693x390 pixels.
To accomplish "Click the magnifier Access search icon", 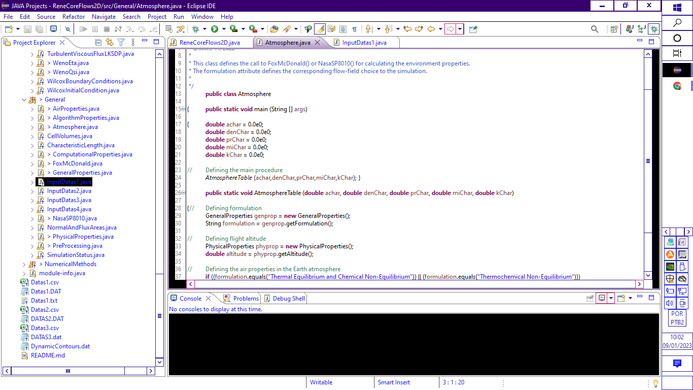I will [595, 29].
